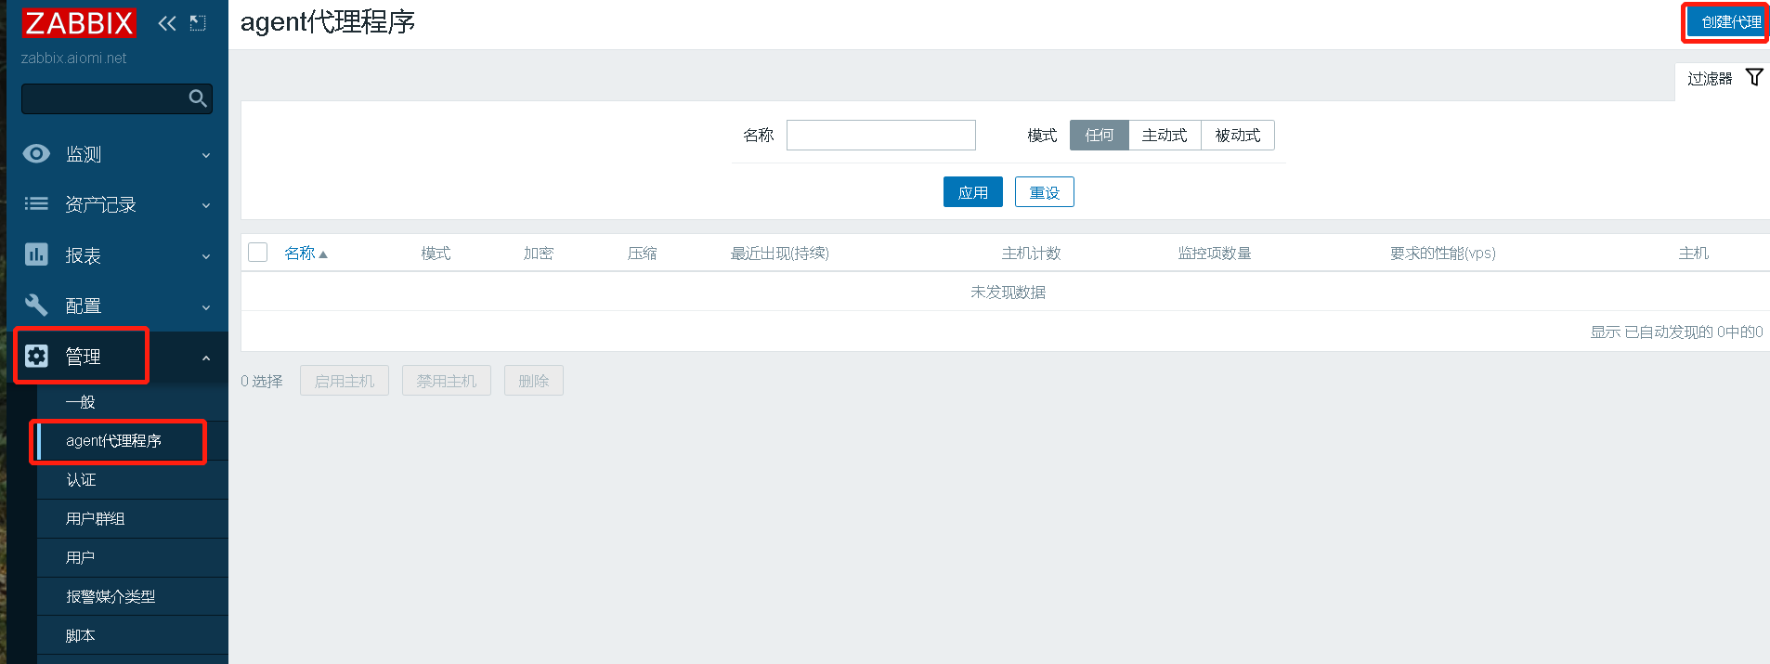Click the 压缩 column header

click(642, 253)
